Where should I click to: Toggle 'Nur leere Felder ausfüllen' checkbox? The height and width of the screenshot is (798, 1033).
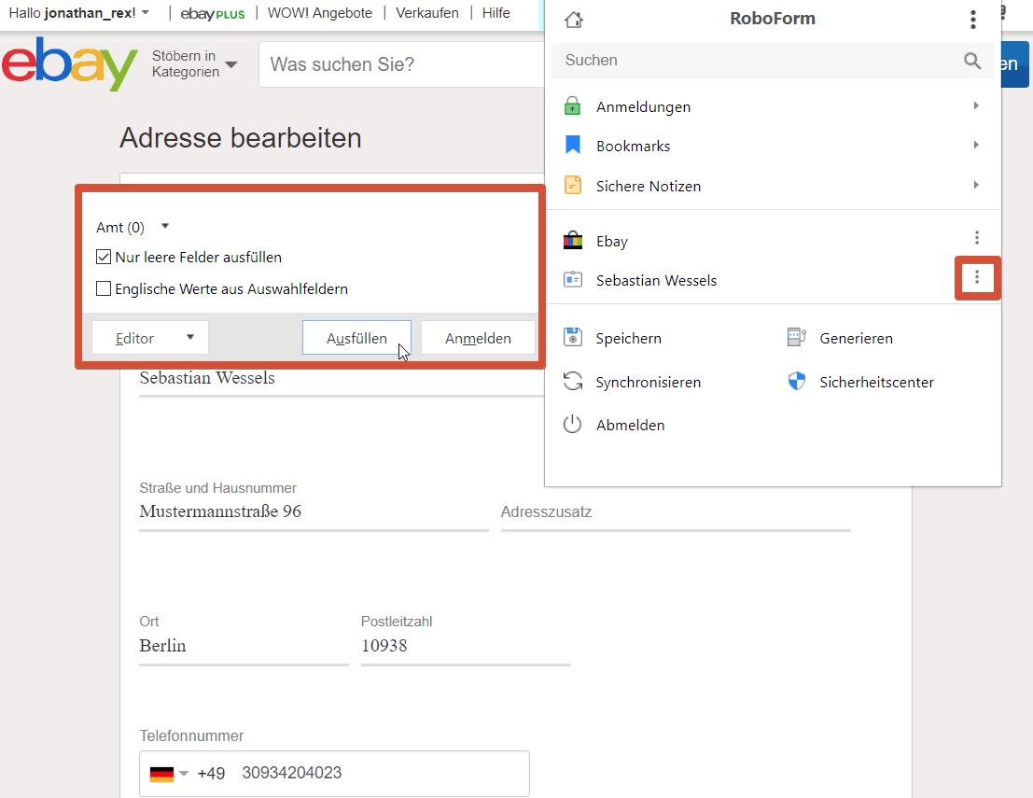104,257
